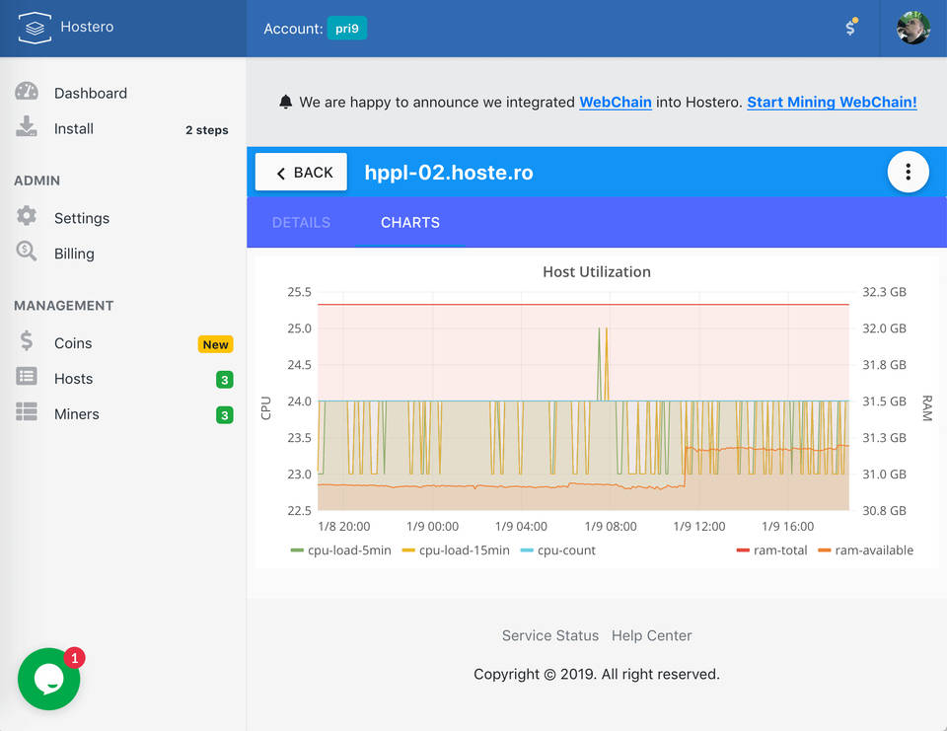Click the Billing magnifier icon
The image size is (947, 731).
click(x=27, y=253)
